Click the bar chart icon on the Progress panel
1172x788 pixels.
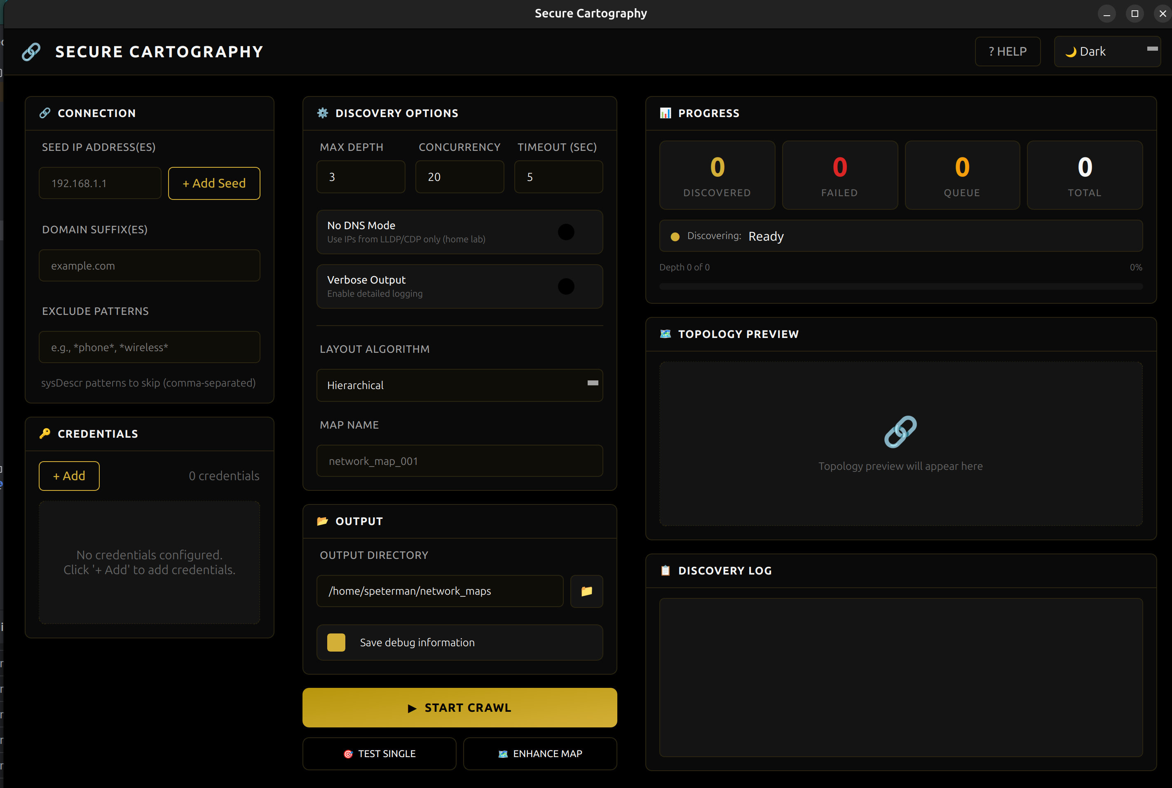pos(666,113)
